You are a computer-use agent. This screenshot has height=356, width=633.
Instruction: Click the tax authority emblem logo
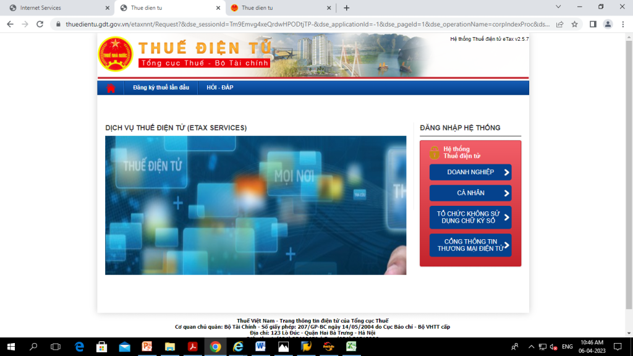coord(116,54)
